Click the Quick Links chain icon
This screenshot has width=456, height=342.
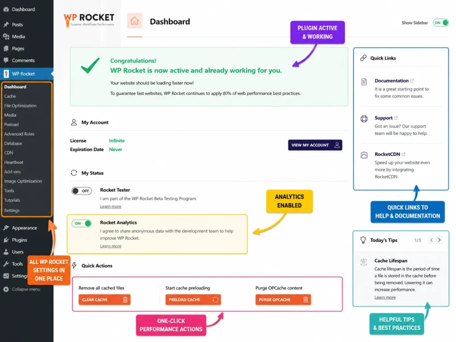363,58
